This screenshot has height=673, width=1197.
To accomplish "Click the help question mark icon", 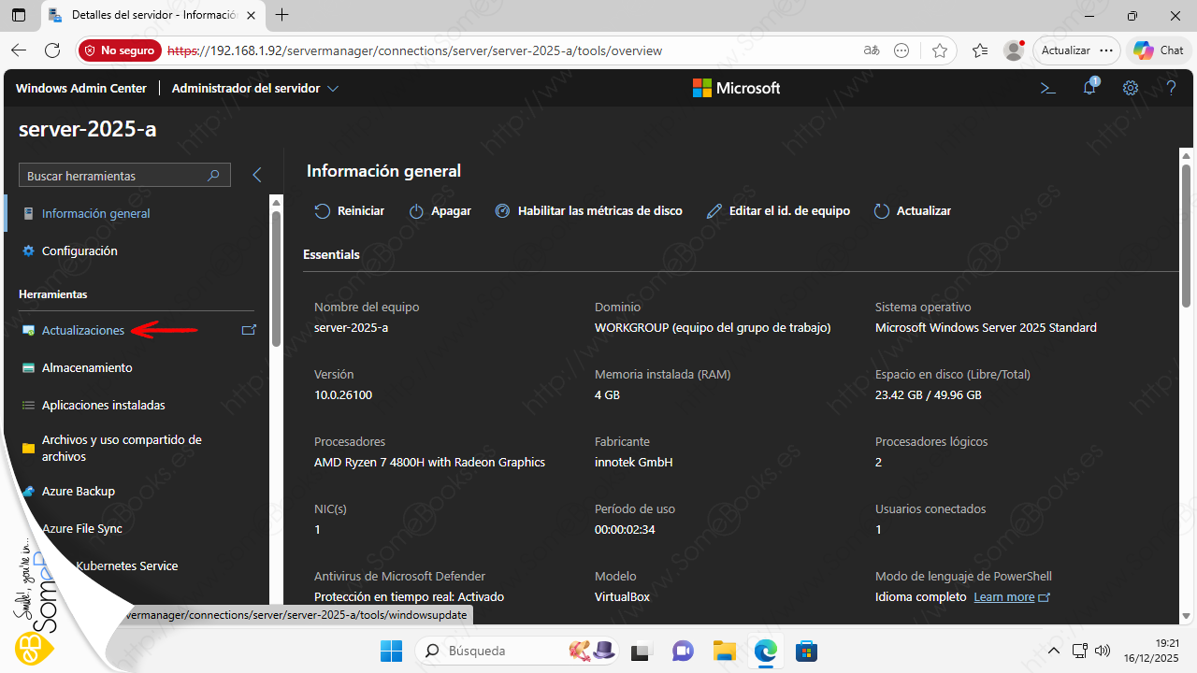I will point(1171,88).
